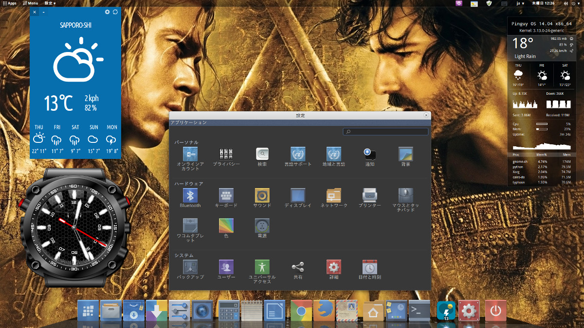Open the キーボード settings icon
Screen dimensions: 584x328
tap(226, 198)
